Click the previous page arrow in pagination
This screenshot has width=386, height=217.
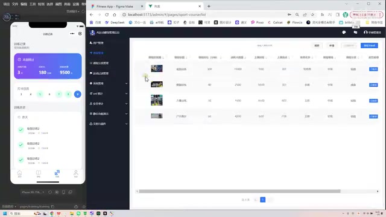point(256,200)
